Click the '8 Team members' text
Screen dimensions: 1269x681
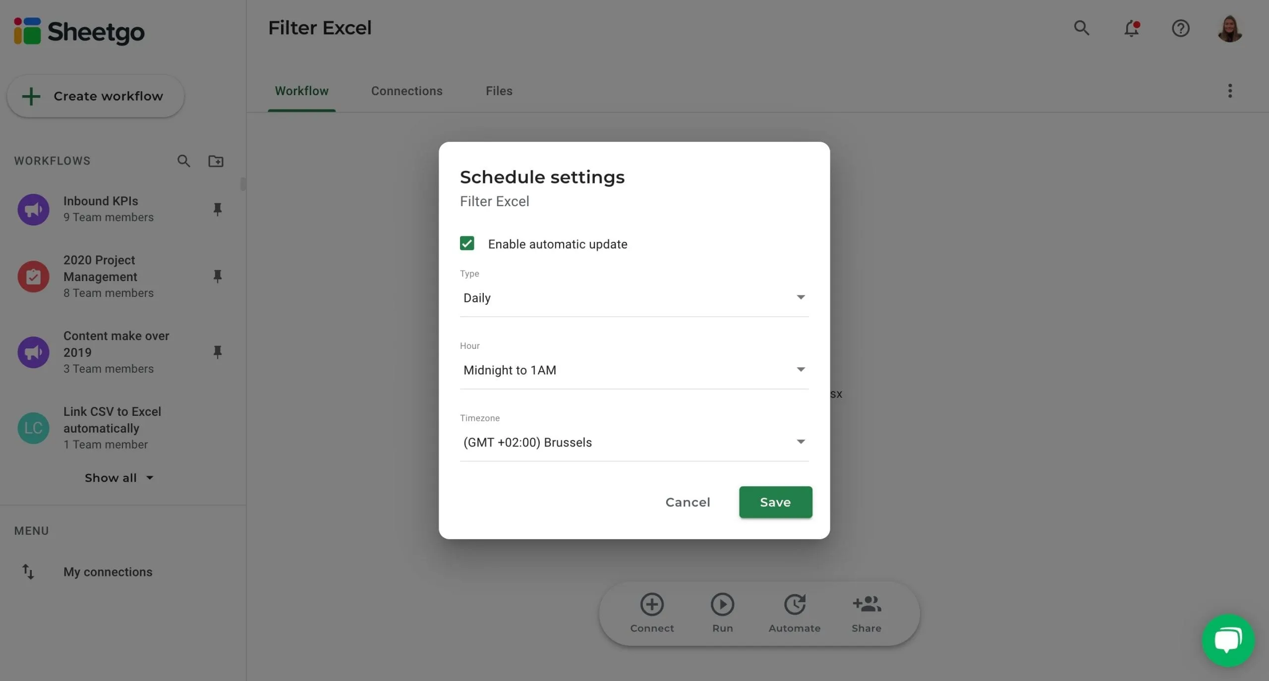tap(109, 293)
